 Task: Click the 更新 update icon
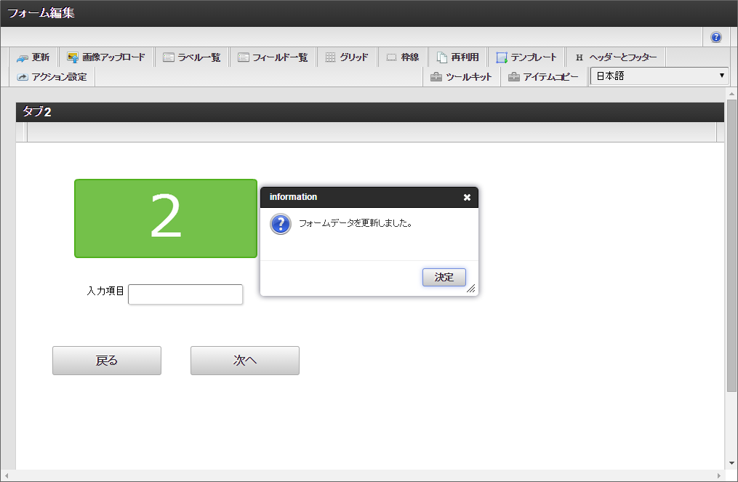22,58
